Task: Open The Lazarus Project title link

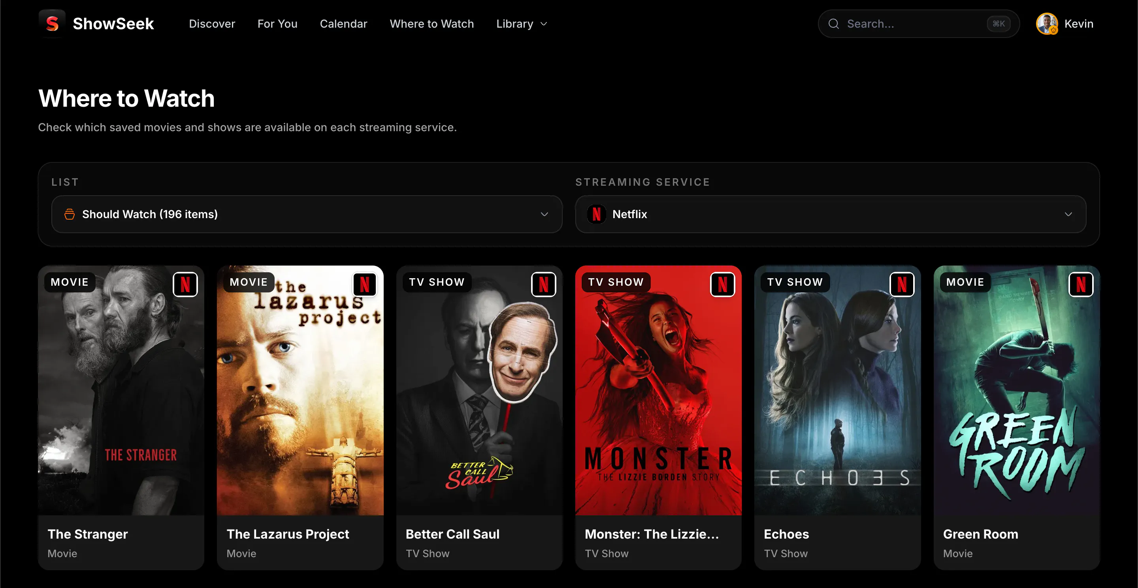Action: (288, 534)
